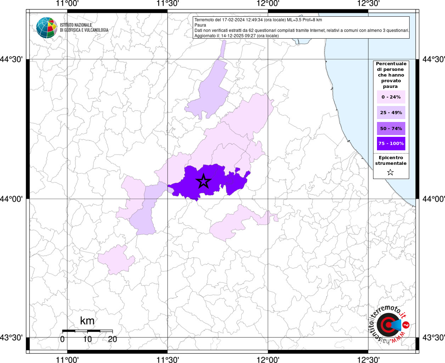This screenshot has width=445, height=363.
Task: Click the bottom axis label 11°00'
Action: click(67, 359)
